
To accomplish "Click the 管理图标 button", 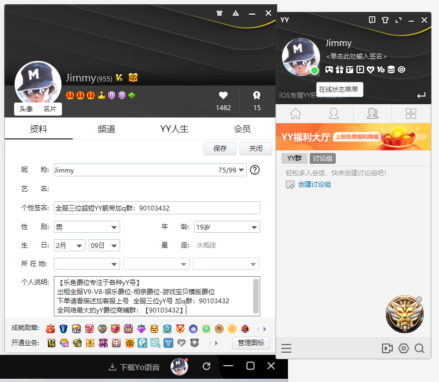I will pyautogui.click(x=251, y=343).
